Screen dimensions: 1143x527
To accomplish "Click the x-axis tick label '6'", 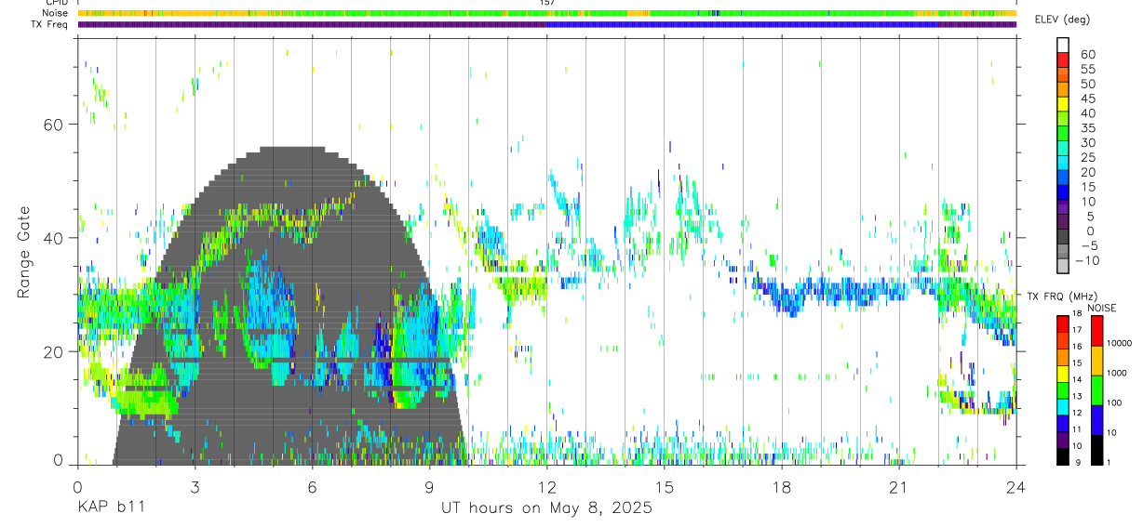I will (x=312, y=487).
